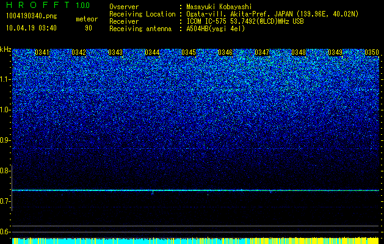Click the kHz axis unit label

(x=5, y=49)
